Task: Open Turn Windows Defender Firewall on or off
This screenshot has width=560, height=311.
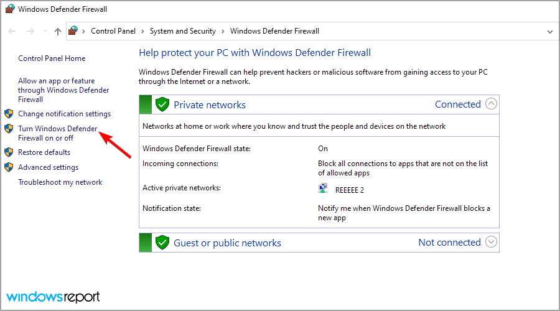Action: pyautogui.click(x=57, y=133)
